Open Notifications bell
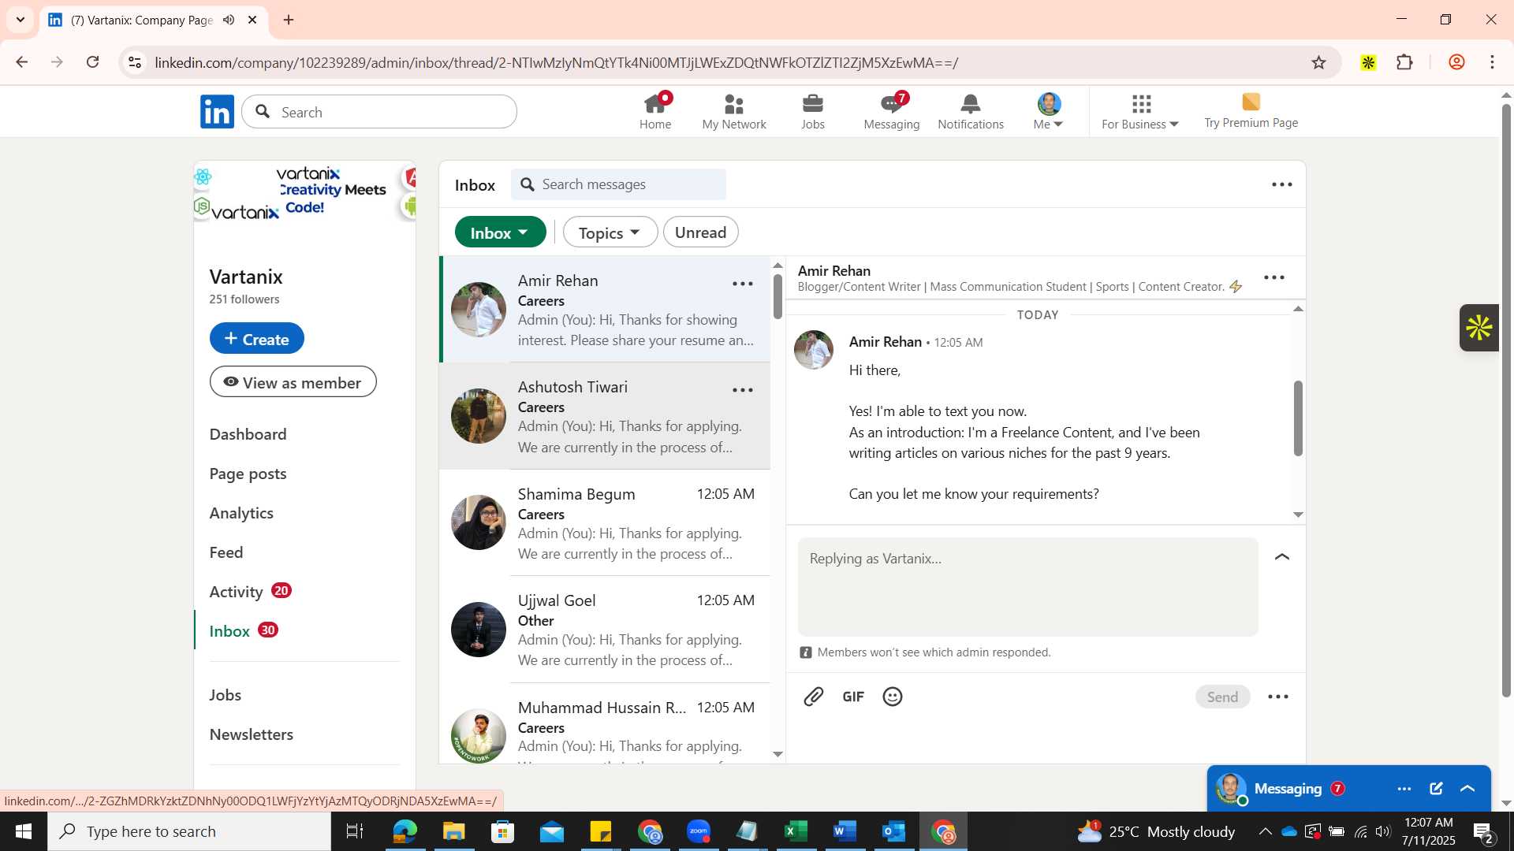This screenshot has width=1514, height=851. [x=971, y=111]
